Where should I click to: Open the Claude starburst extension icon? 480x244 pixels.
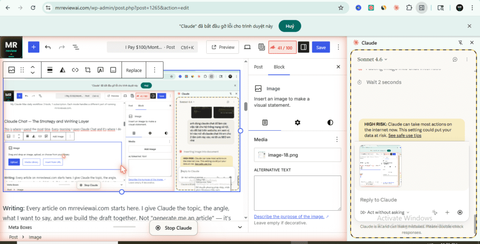397,7
